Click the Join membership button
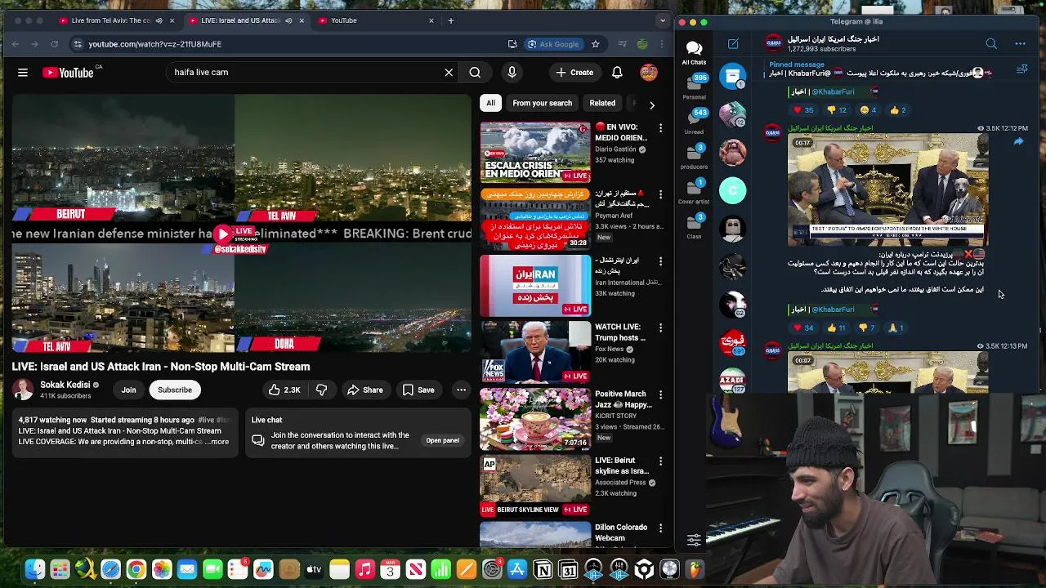The height and width of the screenshot is (588, 1046). coord(128,390)
